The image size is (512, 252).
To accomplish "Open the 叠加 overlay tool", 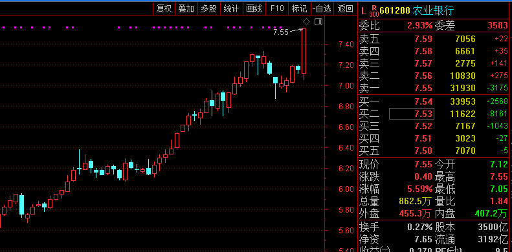I will click(x=186, y=9).
